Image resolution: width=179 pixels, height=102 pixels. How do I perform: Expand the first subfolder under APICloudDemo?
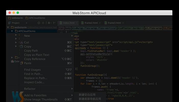[16, 35]
